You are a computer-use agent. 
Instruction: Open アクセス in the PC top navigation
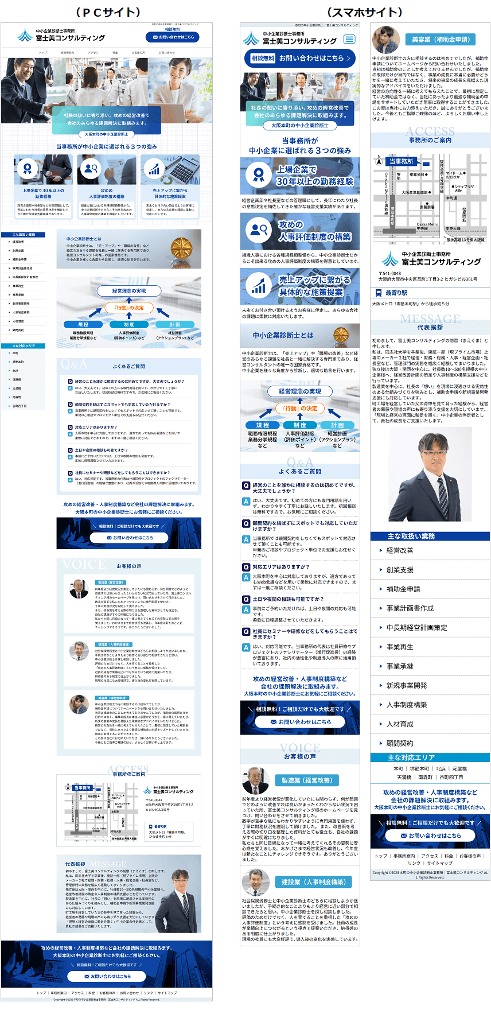[93, 53]
